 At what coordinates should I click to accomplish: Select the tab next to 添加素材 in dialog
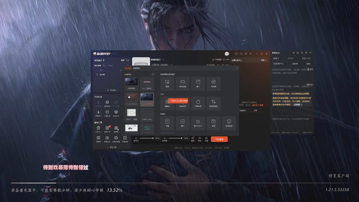[137, 68]
